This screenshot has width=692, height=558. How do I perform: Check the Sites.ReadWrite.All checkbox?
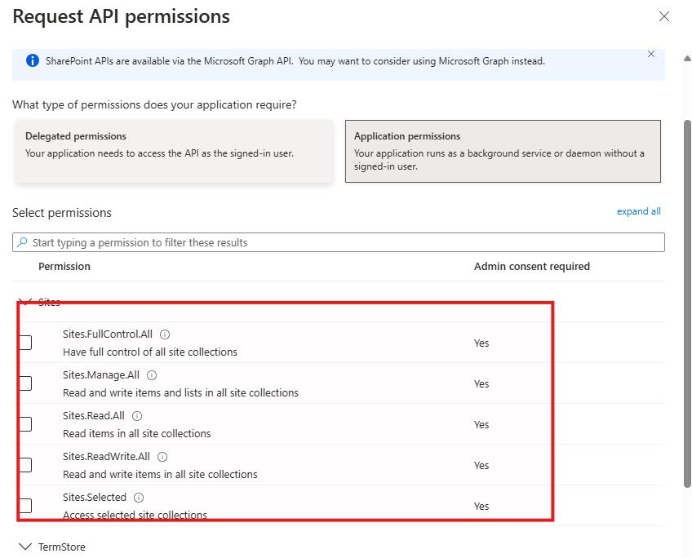(25, 465)
